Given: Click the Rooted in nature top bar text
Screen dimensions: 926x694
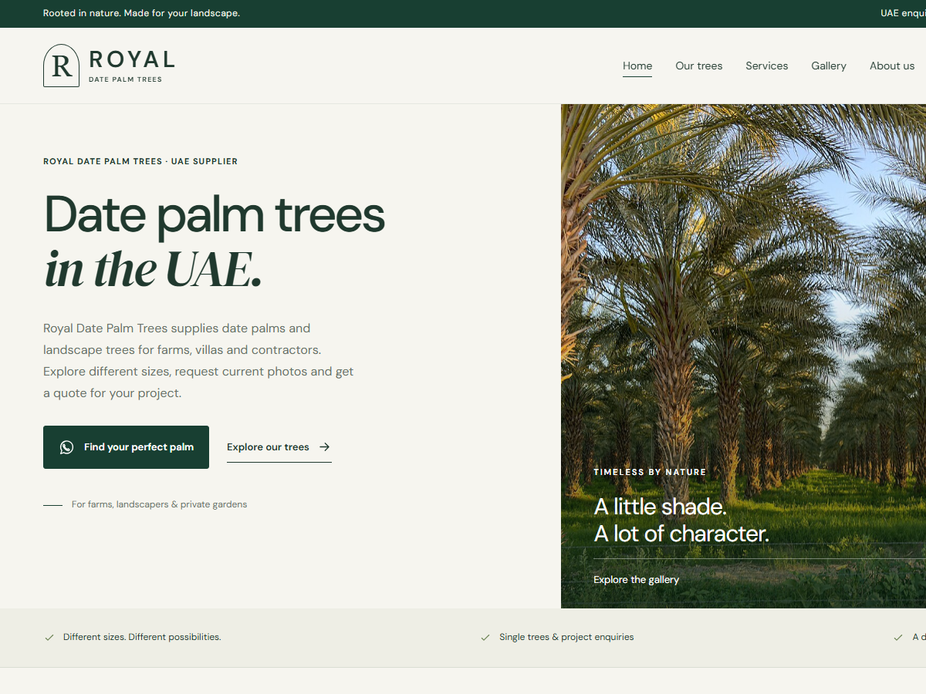Looking at the screenshot, I should pos(141,13).
